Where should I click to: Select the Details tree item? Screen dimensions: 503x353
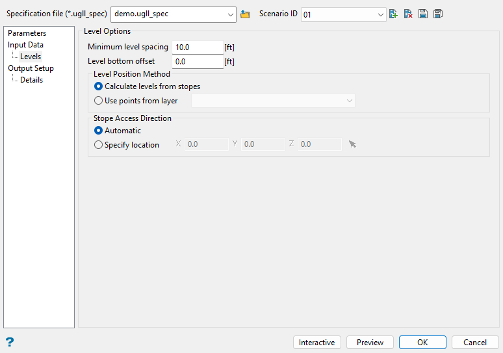(x=31, y=80)
